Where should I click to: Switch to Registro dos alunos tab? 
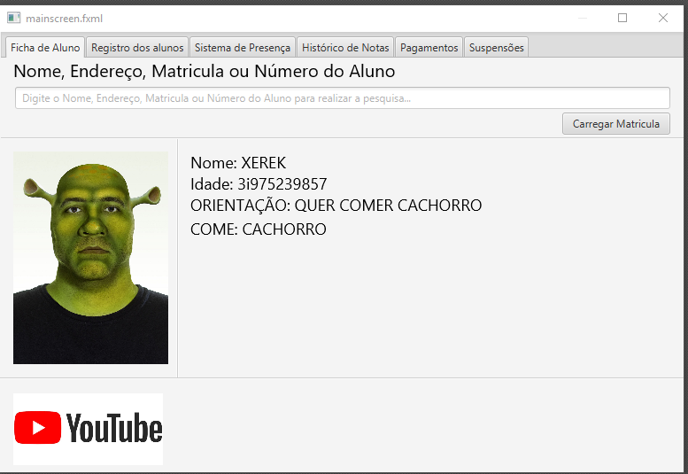coord(137,48)
